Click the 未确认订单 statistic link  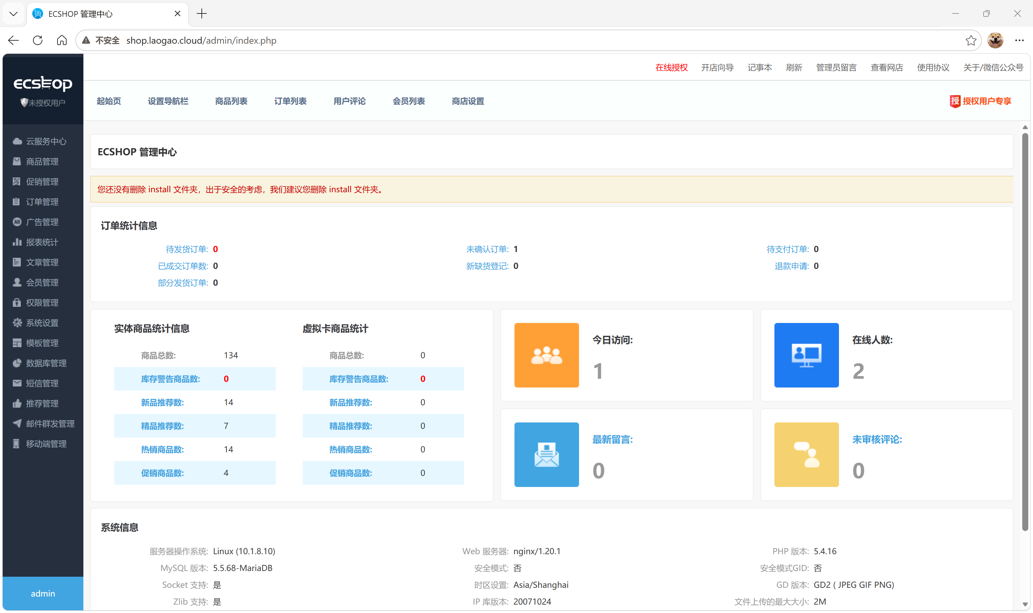[x=487, y=249]
